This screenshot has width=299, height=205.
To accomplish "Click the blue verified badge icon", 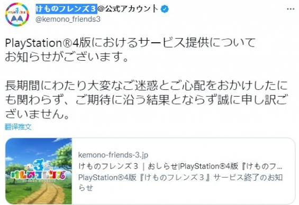I will (165, 9).
